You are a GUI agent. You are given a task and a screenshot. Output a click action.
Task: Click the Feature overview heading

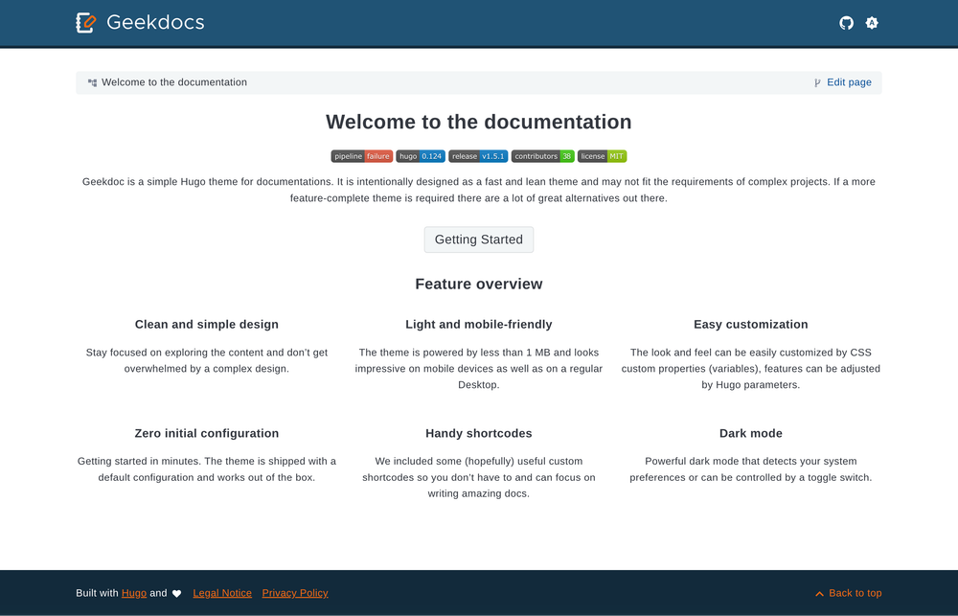[479, 285]
